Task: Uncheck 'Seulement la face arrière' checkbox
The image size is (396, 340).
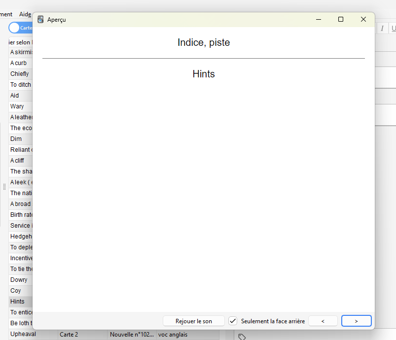Action: (233, 321)
